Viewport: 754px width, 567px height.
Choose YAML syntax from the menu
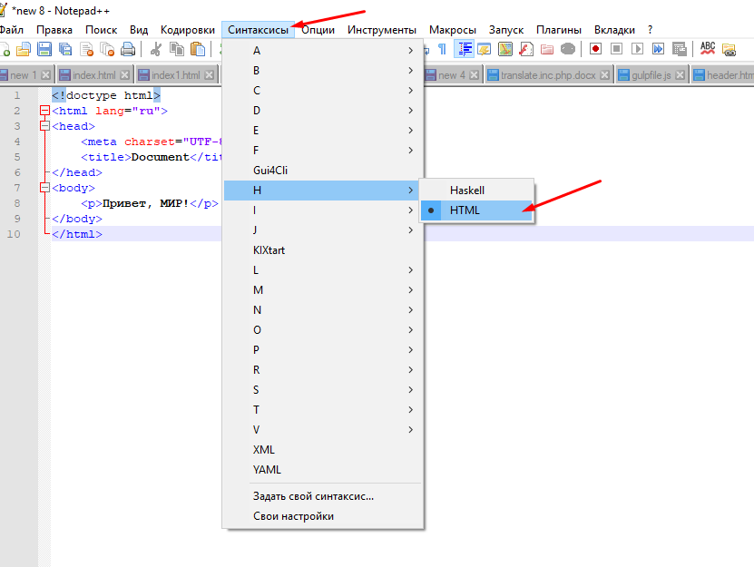323,470
